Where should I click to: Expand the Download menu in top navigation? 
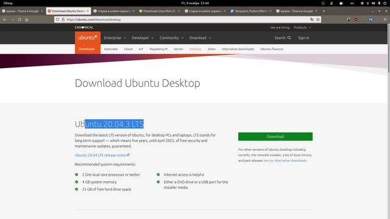200,38
